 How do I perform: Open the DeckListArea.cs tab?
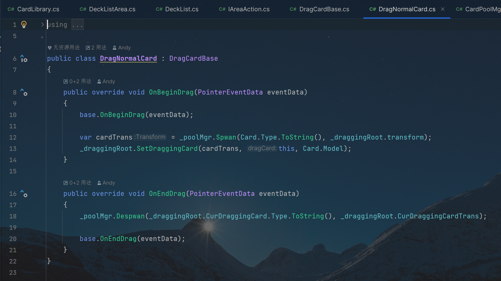point(108,9)
